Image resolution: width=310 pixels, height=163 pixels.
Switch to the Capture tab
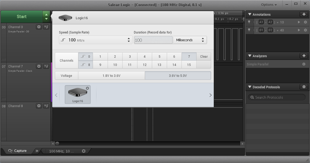pyautogui.click(x=17, y=151)
